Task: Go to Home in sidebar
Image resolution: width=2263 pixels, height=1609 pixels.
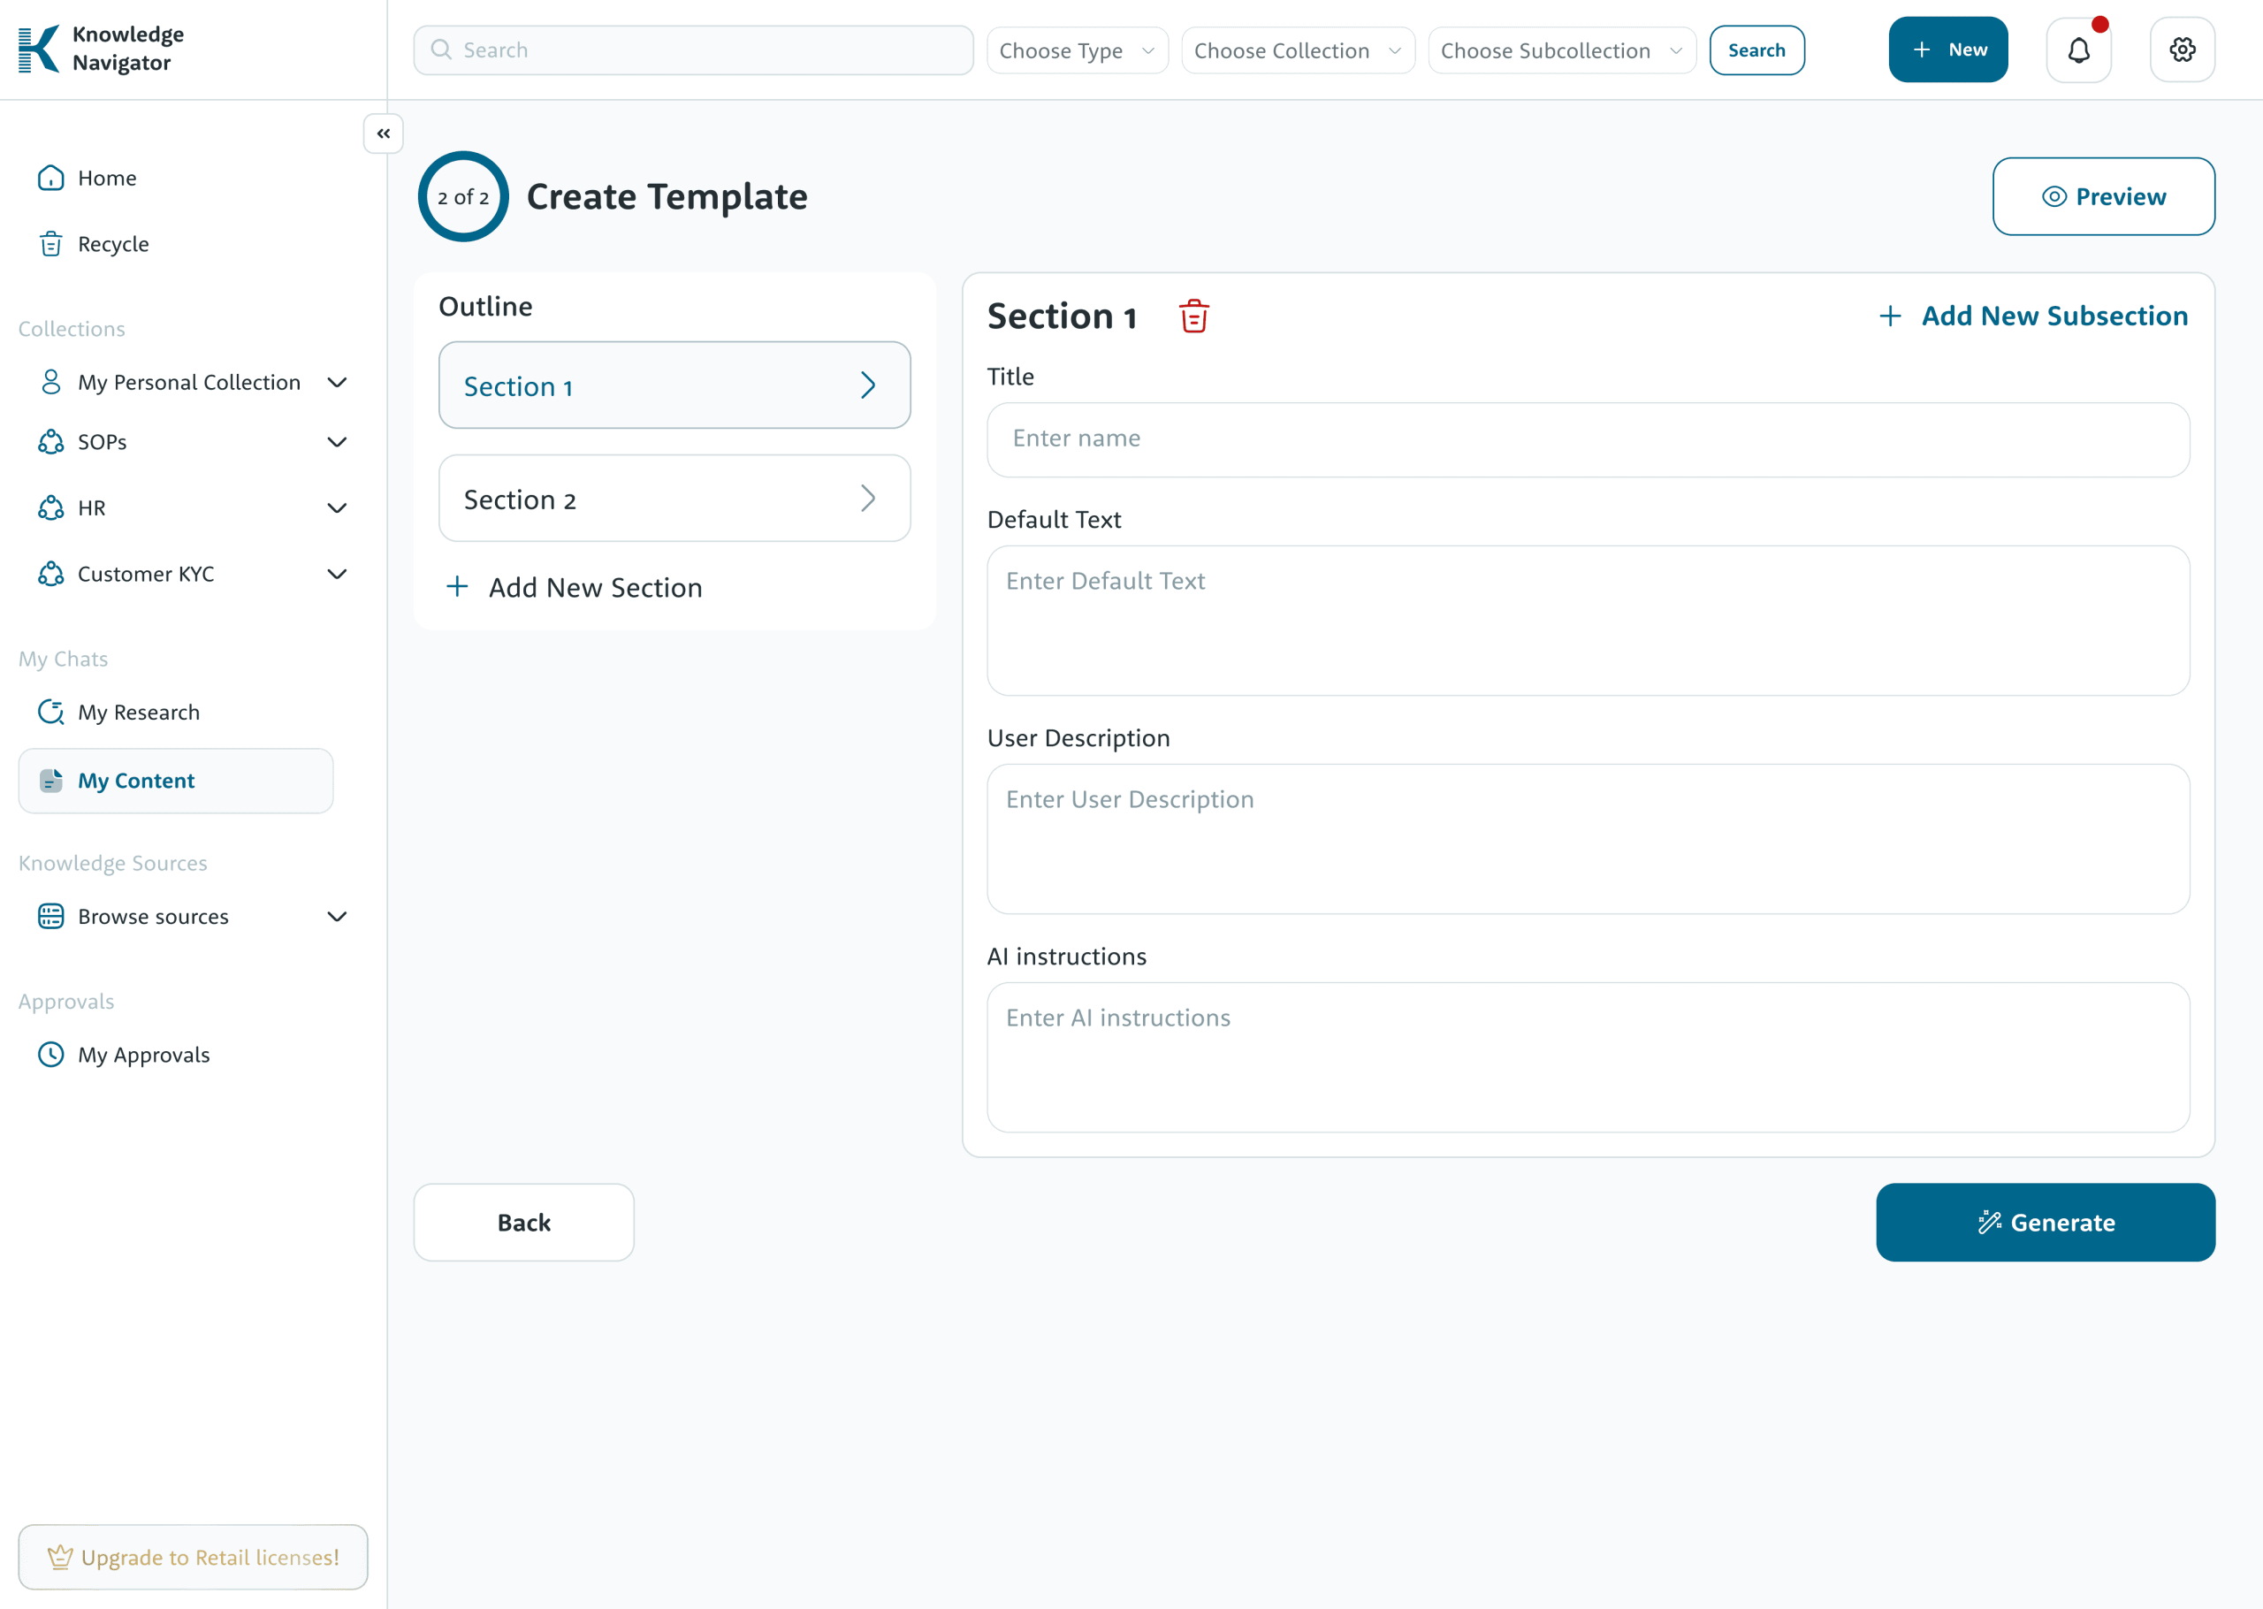Action: [107, 178]
